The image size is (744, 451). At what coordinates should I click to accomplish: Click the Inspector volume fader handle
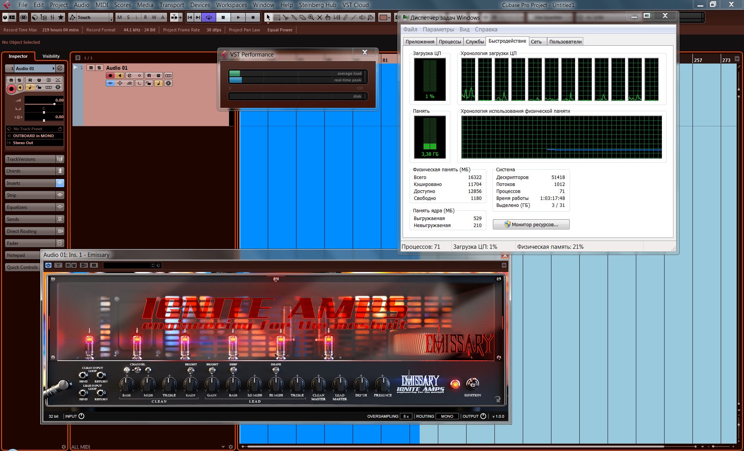coord(54,104)
